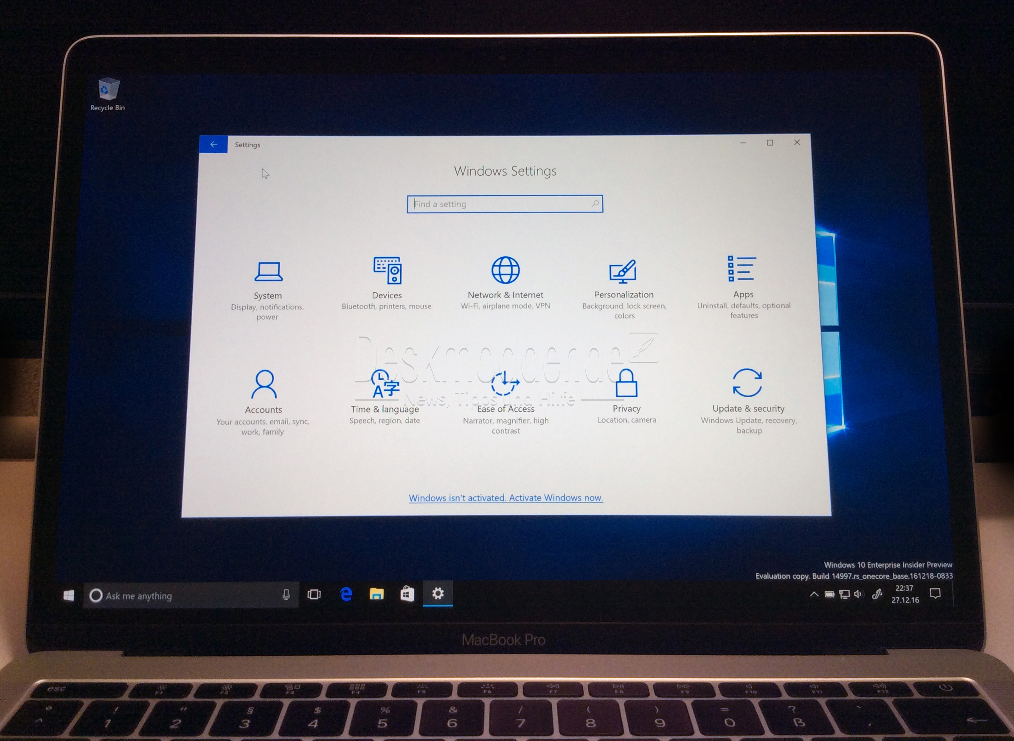This screenshot has height=741, width=1014.
Task: Open Network & Internet settings
Action: (506, 283)
